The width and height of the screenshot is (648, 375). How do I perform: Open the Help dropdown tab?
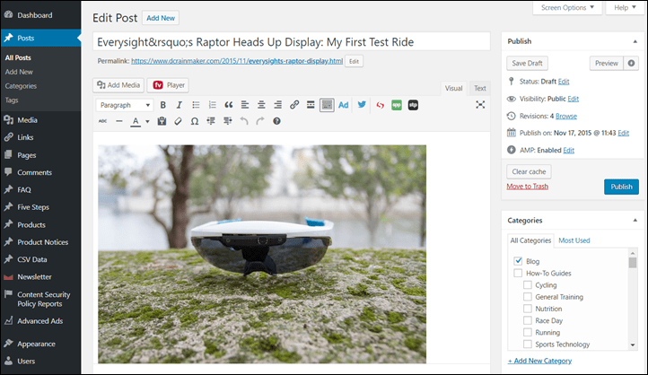pyautogui.click(x=625, y=7)
